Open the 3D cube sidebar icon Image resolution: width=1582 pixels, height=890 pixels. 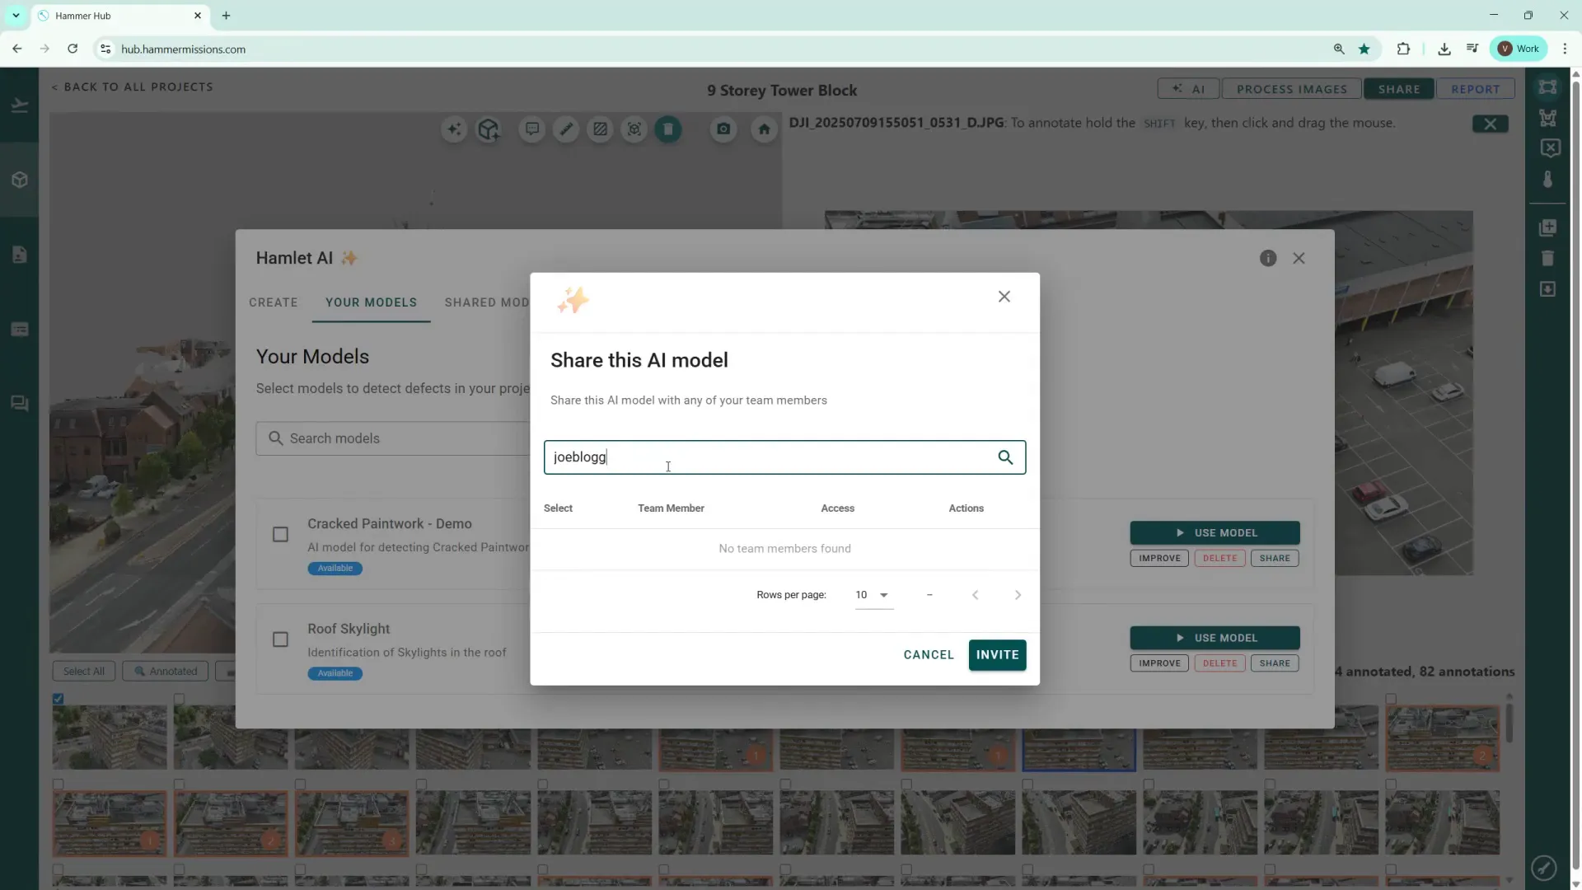point(20,180)
